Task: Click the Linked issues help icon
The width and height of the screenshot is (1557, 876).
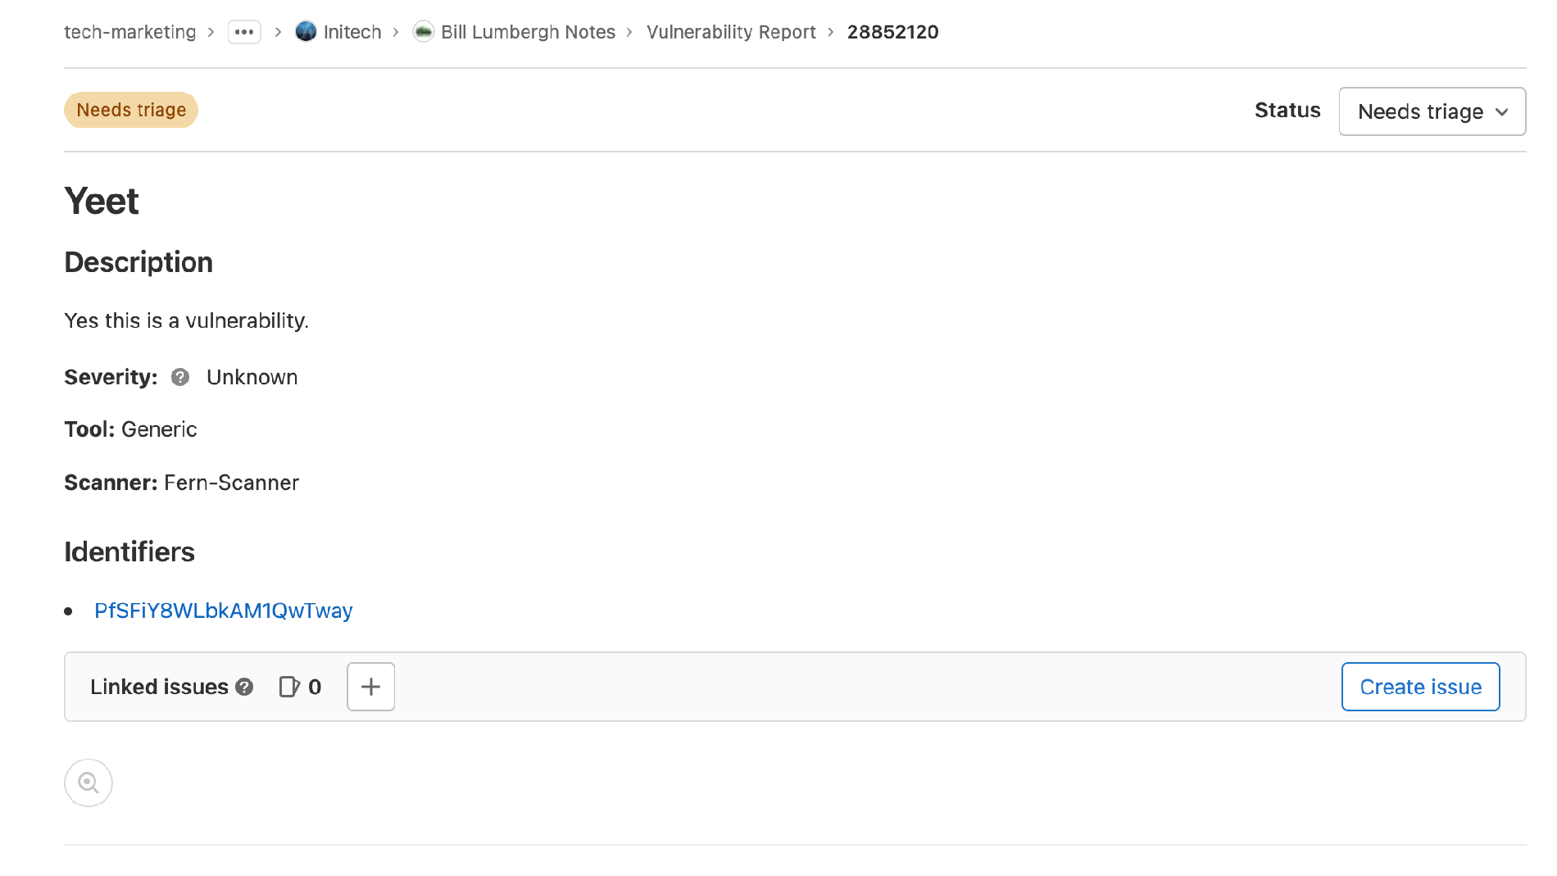Action: point(244,687)
